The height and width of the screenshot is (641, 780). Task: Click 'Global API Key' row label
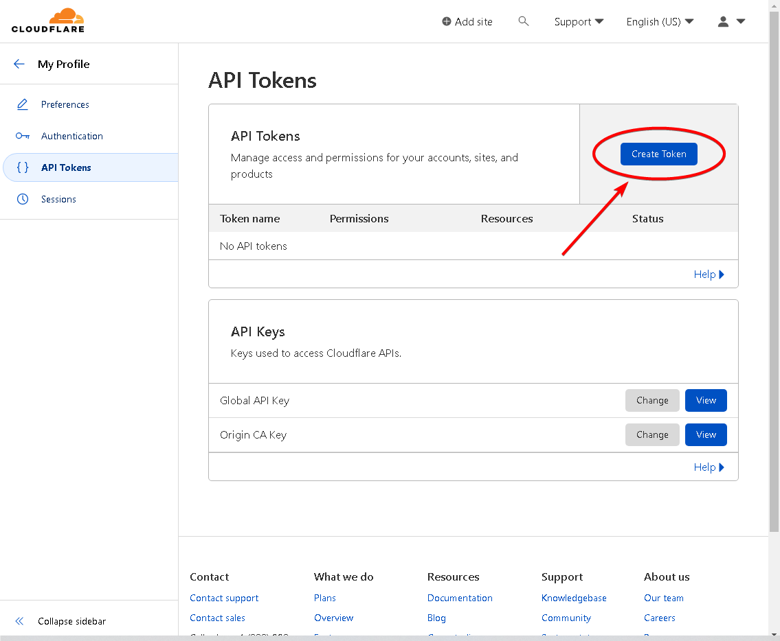[x=254, y=401]
